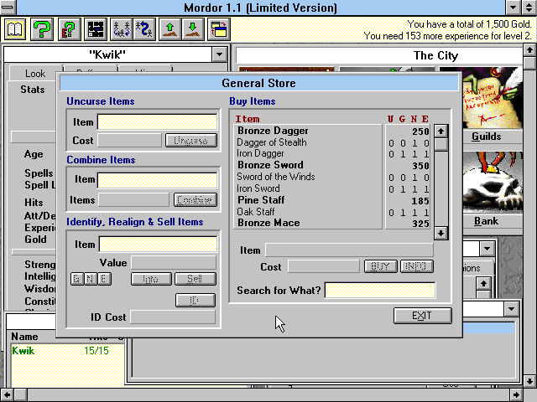This screenshot has width=537, height=402.
Task: Click the green down-arrow stairs icon
Action: [x=193, y=29]
